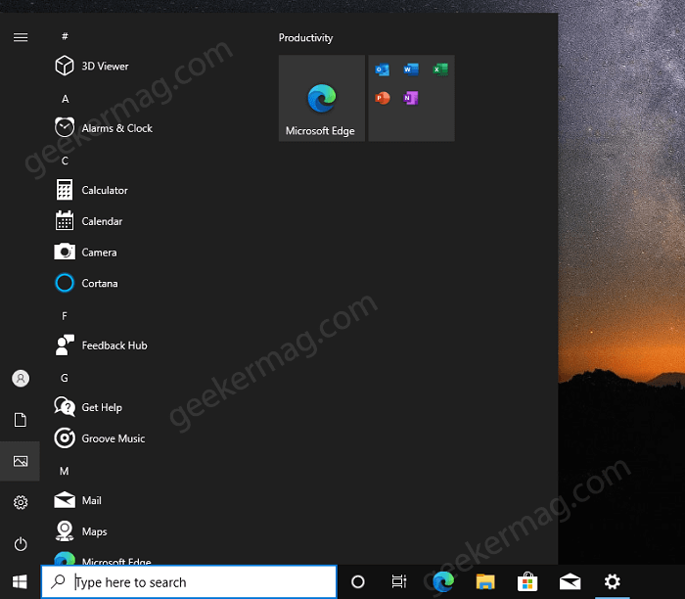Open Settings gear in Start sidebar
Screen dimensions: 685x599
21,502
